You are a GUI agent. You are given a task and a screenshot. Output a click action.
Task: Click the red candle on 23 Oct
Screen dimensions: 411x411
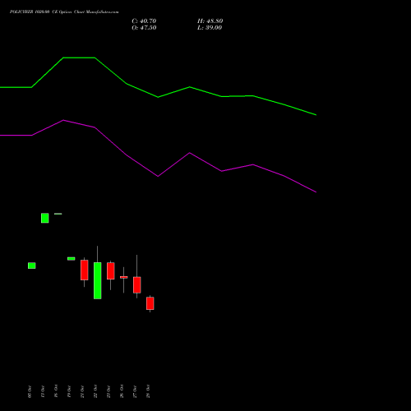(x=111, y=271)
